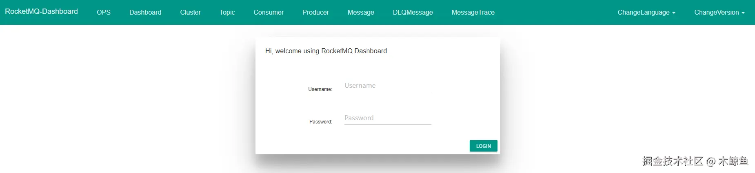Click the welcome heading text
The image size is (755, 173).
click(326, 51)
